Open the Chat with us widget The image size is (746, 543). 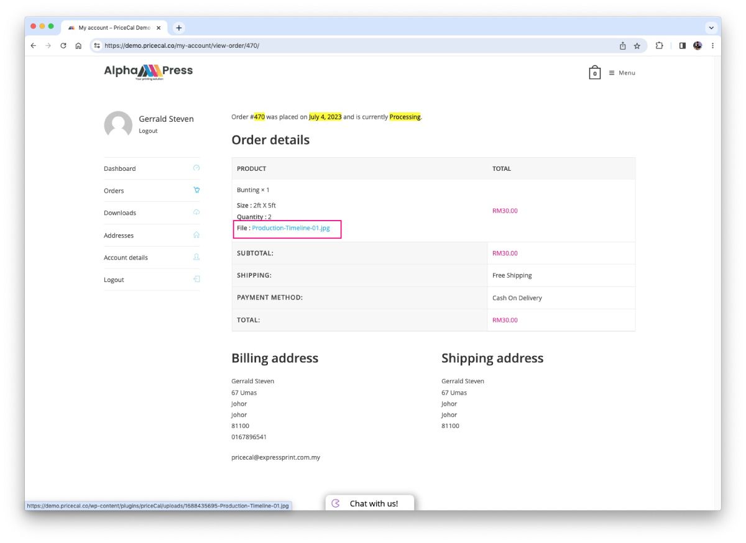369,503
